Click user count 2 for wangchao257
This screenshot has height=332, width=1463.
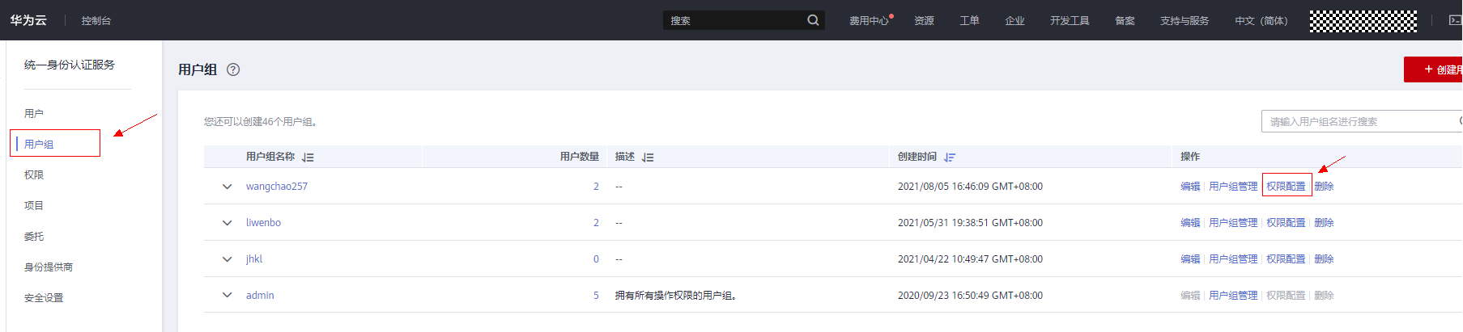596,187
